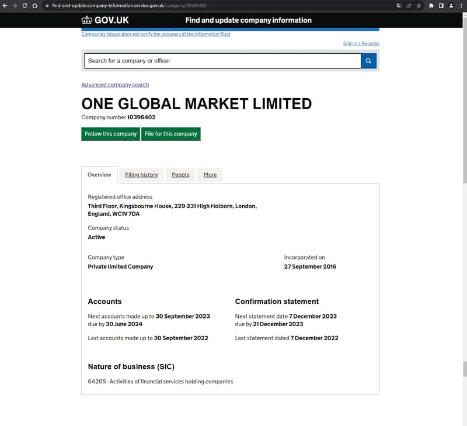Click the File for this company button
The image size is (467, 426).
(171, 134)
